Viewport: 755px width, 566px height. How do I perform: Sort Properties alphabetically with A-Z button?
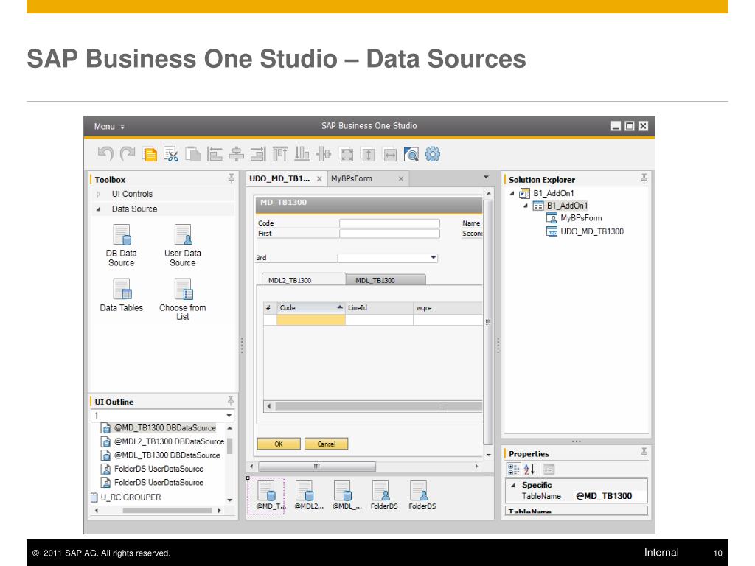(x=529, y=469)
